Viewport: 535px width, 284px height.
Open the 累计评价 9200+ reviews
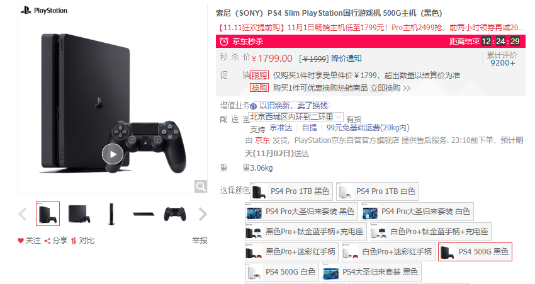502,59
